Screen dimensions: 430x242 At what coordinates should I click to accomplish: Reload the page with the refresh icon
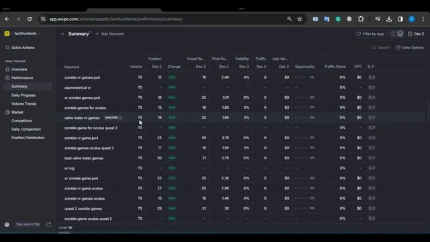click(x=30, y=19)
